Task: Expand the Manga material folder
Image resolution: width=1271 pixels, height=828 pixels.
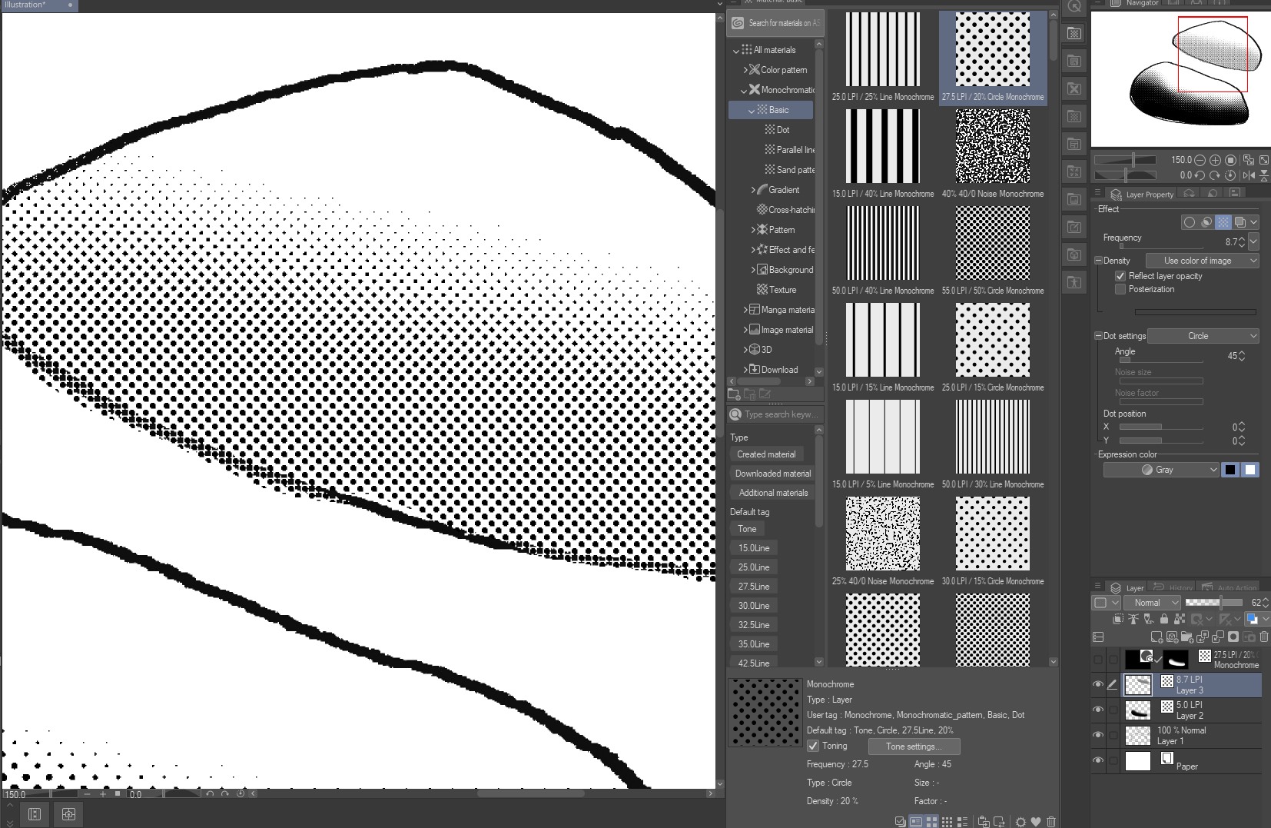Action: pos(745,310)
